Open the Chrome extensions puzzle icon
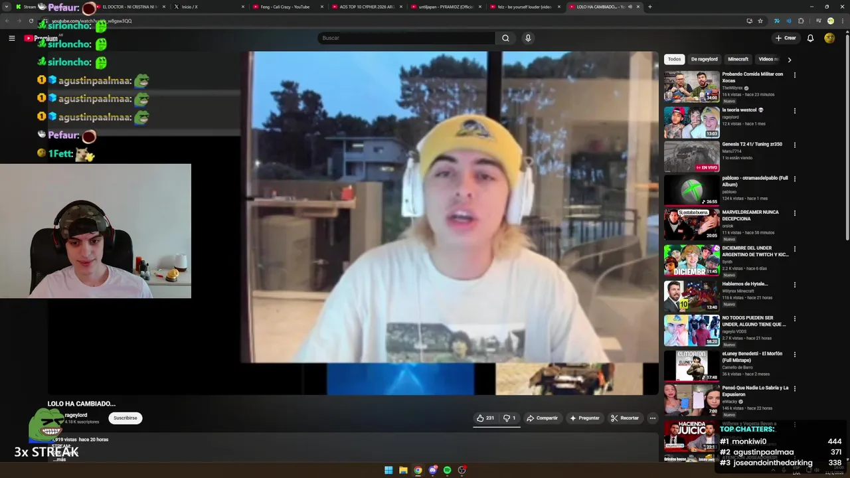This screenshot has width=850, height=478. pos(801,21)
